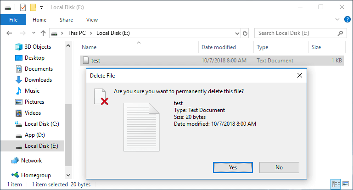The image size is (353, 190).
Task: Switch to large thumbnails view icon
Action: [346, 184]
